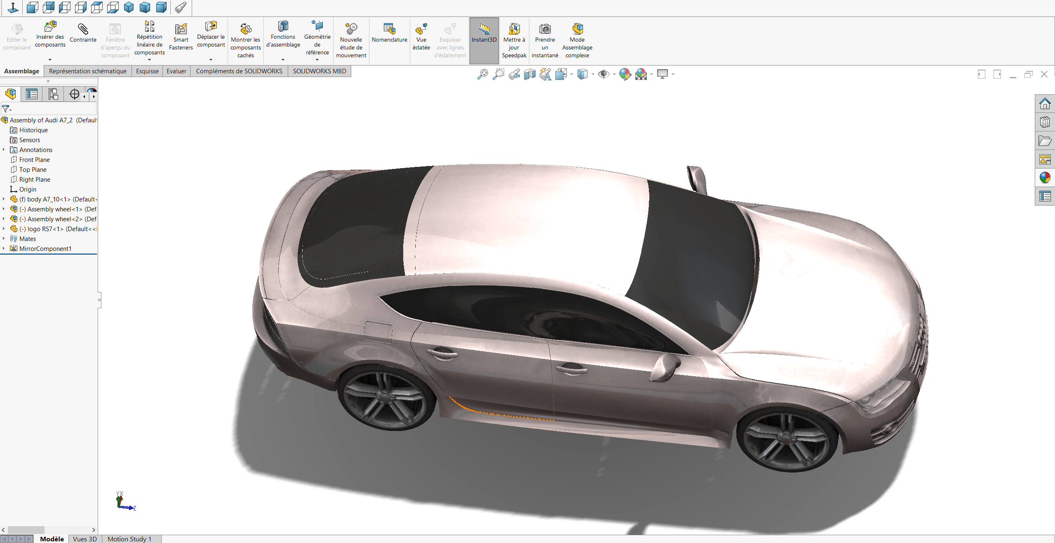Screen dimensions: 1055x543
Task: Open Déplacer le composant dropdown arrow
Action: click(211, 60)
